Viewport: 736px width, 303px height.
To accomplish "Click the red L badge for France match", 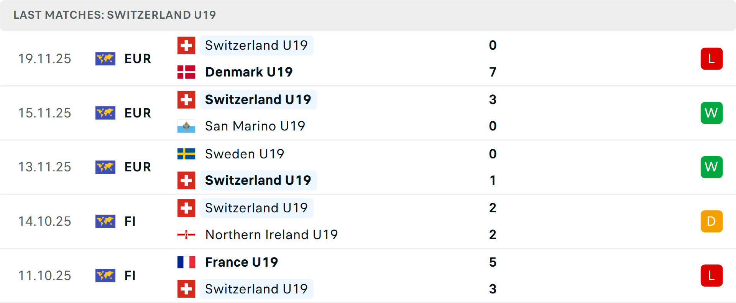I will click(x=711, y=275).
